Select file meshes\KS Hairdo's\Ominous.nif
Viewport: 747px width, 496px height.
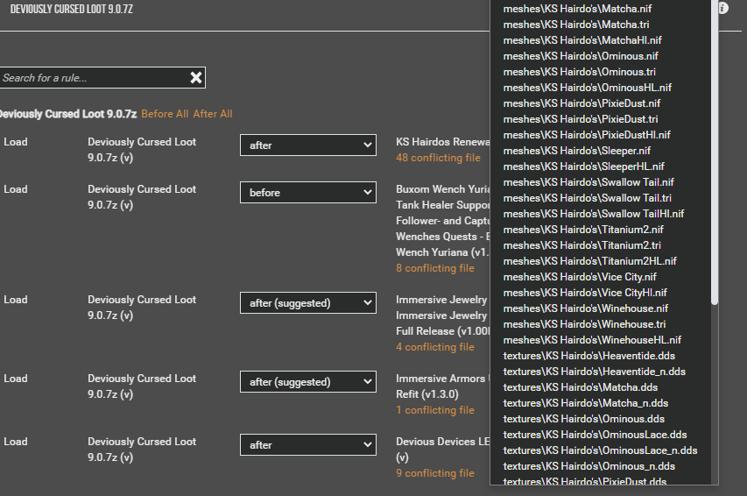click(x=581, y=56)
